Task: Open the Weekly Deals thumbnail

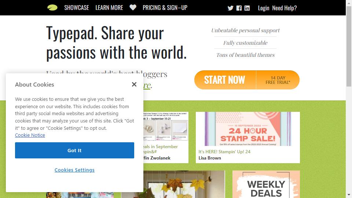Action: [x=266, y=184]
